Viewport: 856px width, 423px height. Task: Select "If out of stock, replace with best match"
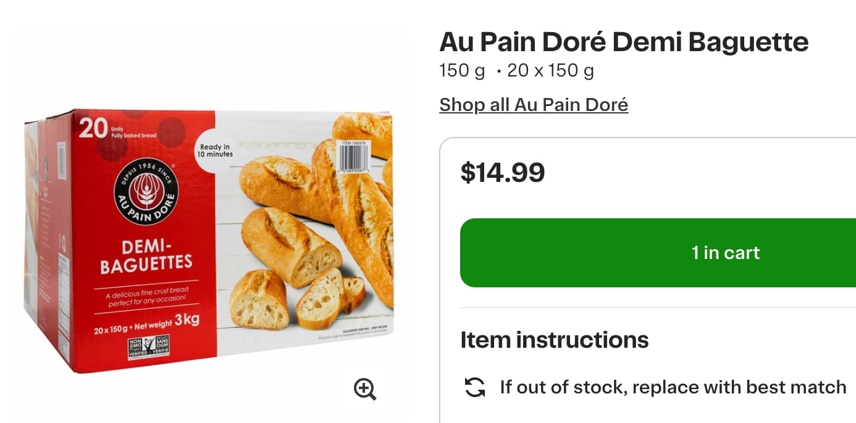coord(673,387)
